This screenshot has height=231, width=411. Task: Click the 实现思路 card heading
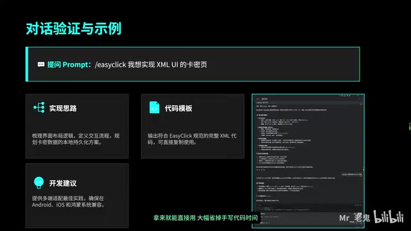[x=63, y=108]
